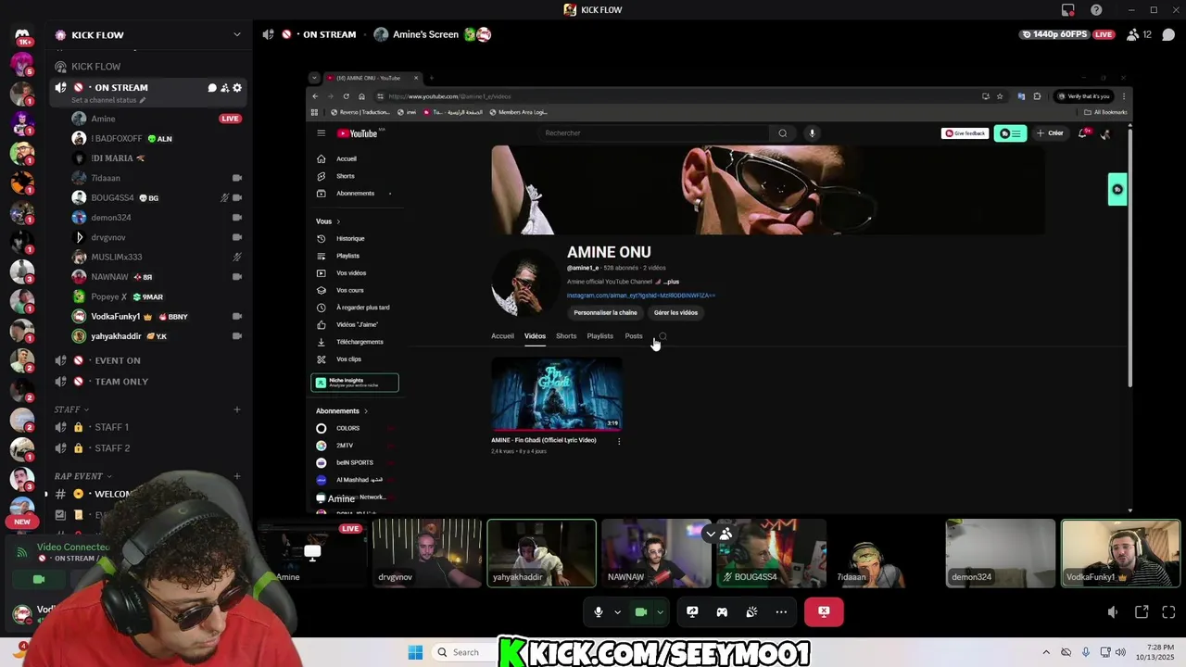Open three-dot menu for Fin Ghadi video
1186x667 pixels.
(619, 441)
